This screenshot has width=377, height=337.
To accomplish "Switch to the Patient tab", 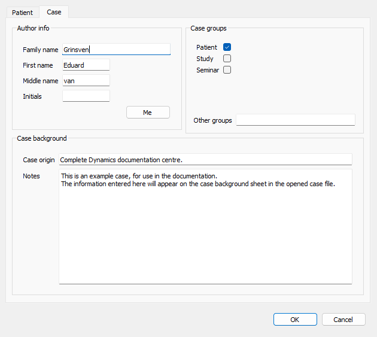I will click(x=22, y=12).
